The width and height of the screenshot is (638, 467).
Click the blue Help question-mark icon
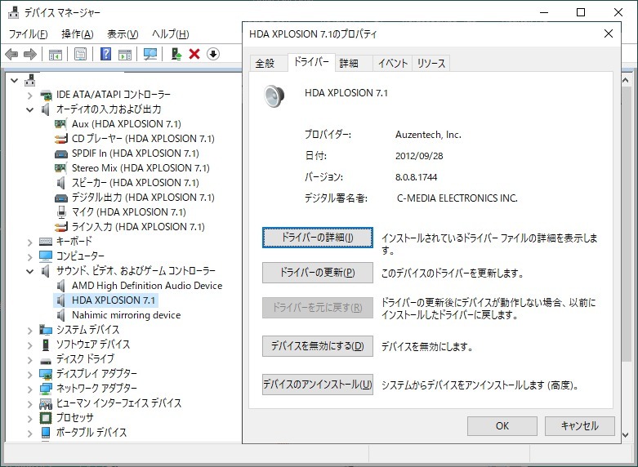[105, 54]
